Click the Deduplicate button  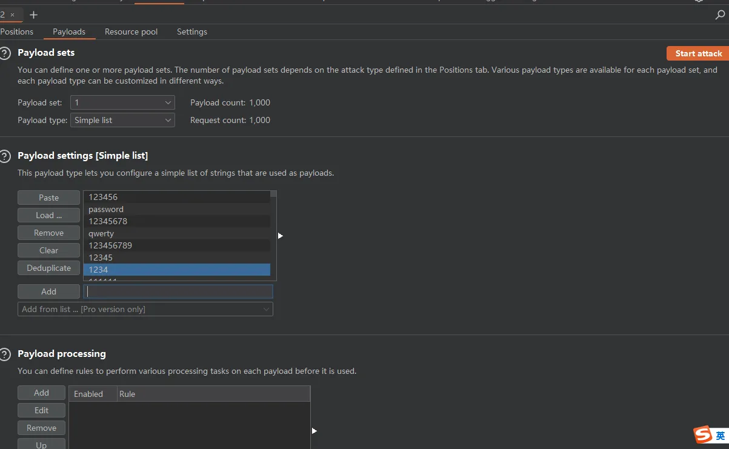tap(48, 268)
